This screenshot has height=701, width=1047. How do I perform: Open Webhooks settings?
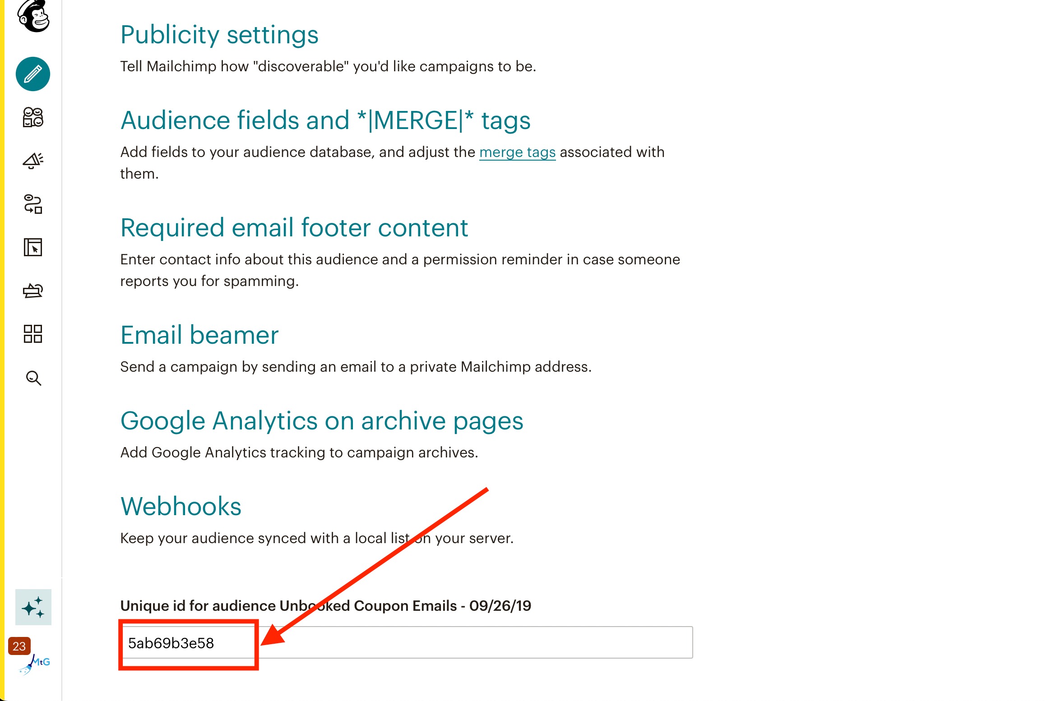(181, 507)
